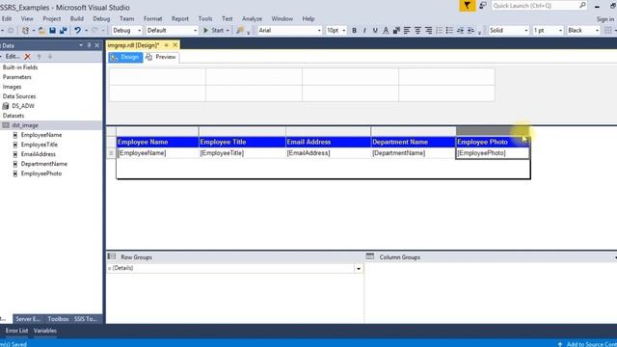The height and width of the screenshot is (347, 617).
Task: Click the borders grid icon
Action: [608, 30]
